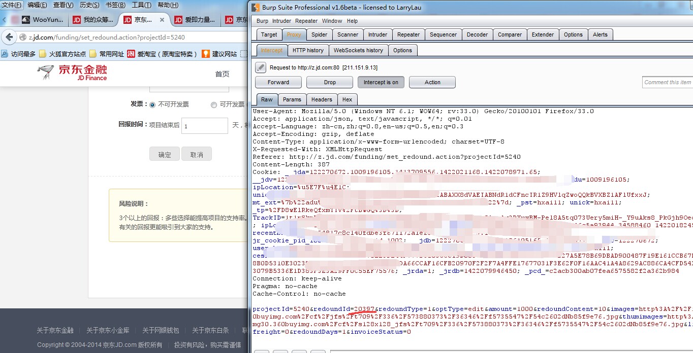
Task: Switch to the Hex request view
Action: click(x=348, y=99)
